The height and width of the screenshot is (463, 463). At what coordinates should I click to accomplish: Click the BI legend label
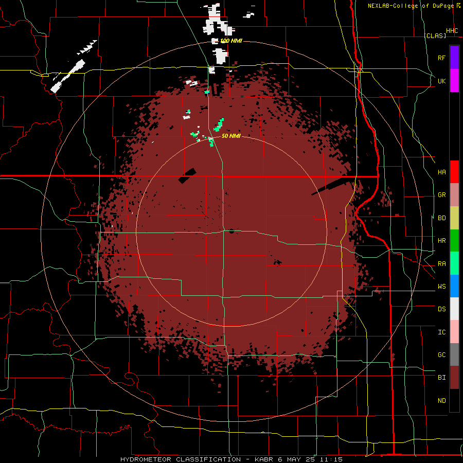[x=442, y=378]
